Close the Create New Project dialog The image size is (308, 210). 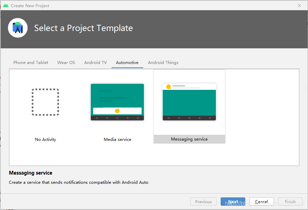pyautogui.click(x=299, y=5)
